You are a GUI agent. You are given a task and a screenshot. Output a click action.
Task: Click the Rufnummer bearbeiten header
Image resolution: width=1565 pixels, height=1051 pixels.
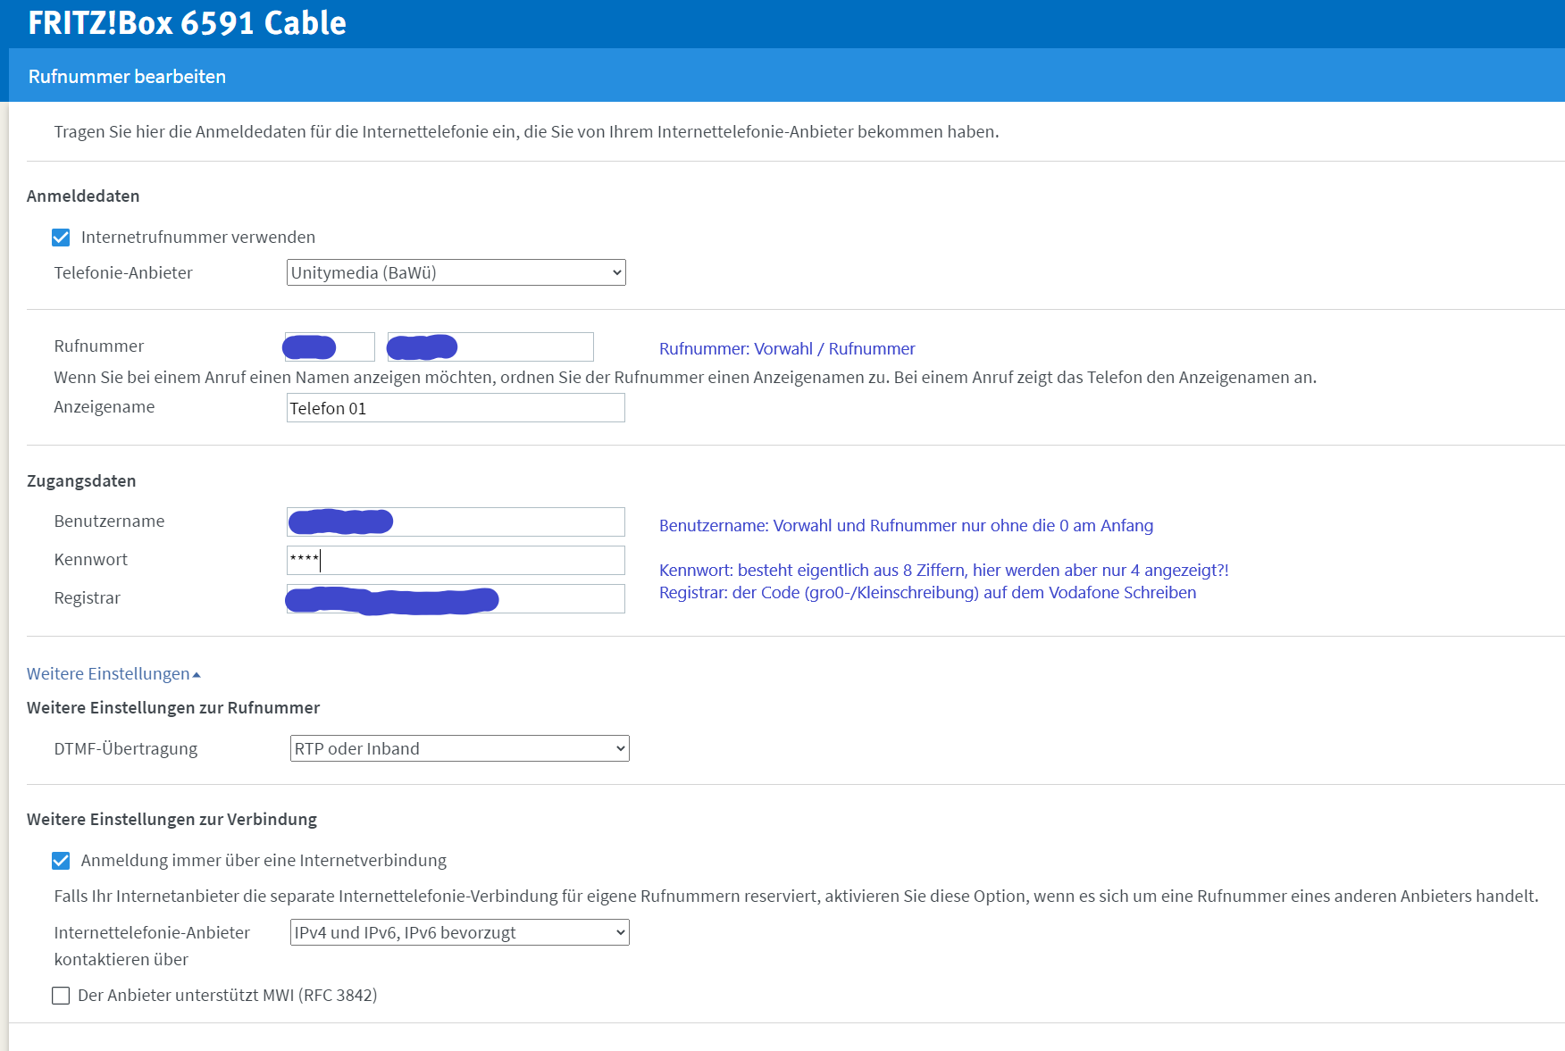click(127, 77)
